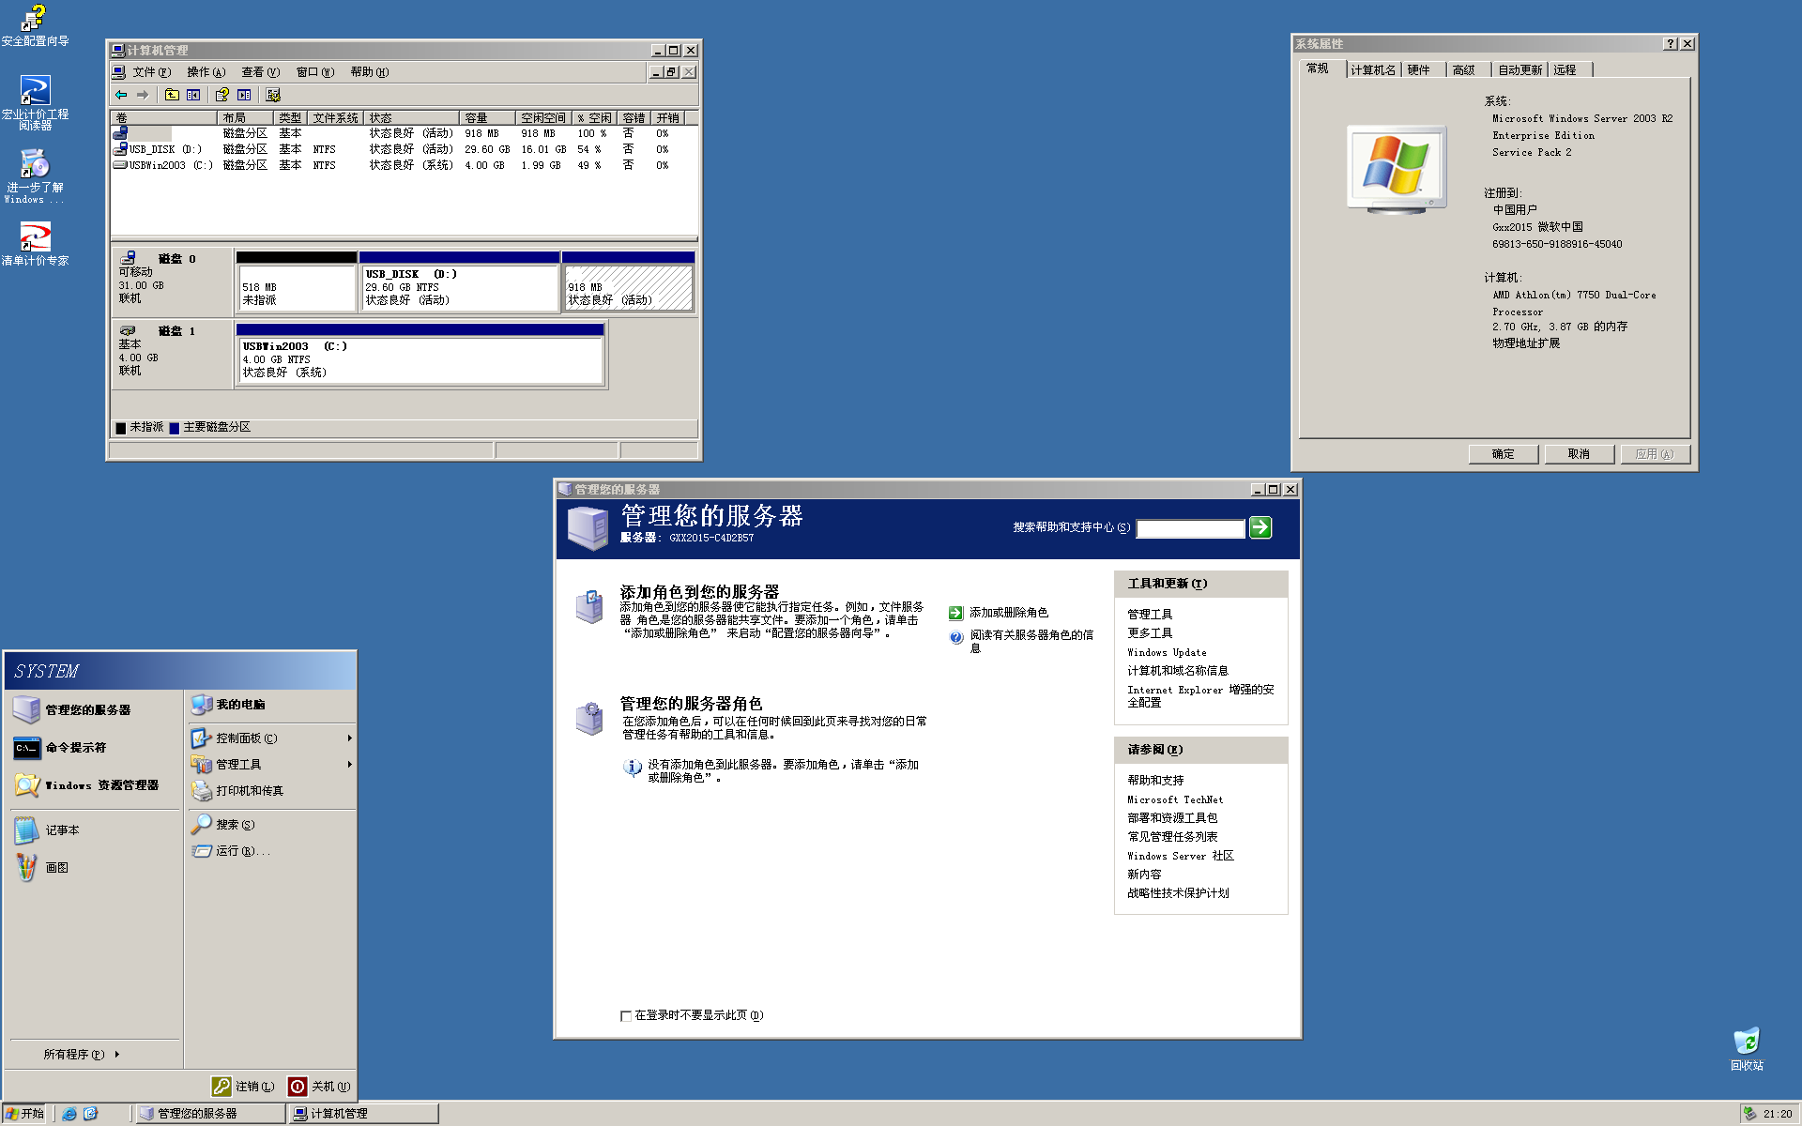
Task: Click Windows Update link in 工具和更新
Action: pyautogui.click(x=1167, y=652)
